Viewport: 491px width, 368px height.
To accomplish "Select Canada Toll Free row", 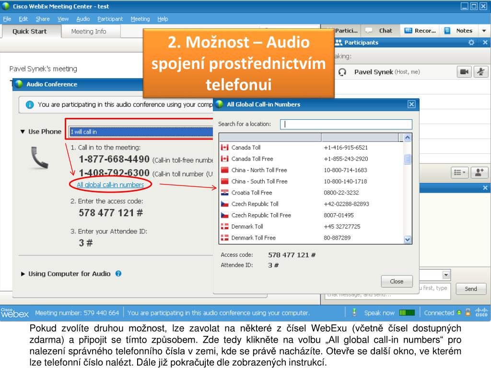I will (312, 159).
